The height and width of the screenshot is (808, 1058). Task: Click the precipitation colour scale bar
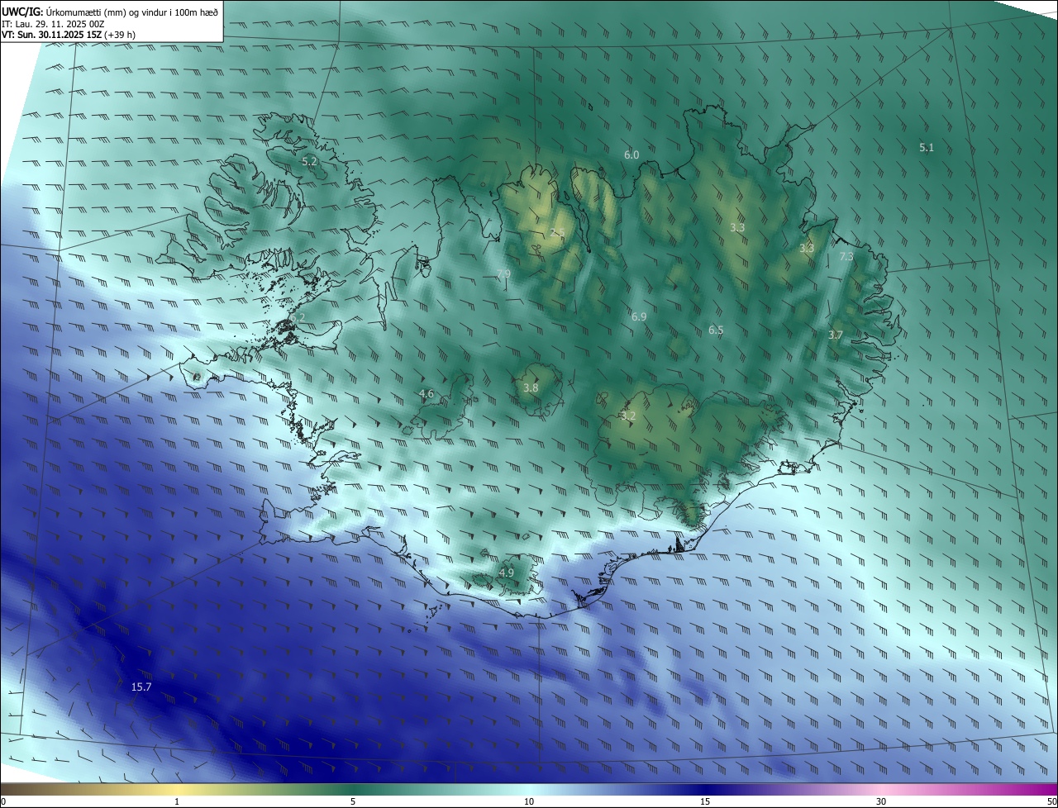529,789
